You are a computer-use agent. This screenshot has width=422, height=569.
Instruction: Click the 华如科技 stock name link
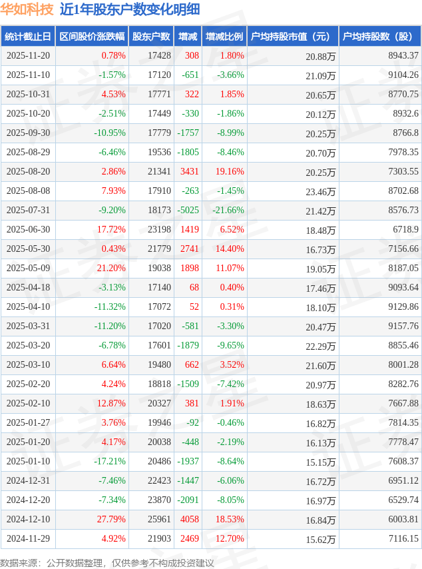[27, 9]
